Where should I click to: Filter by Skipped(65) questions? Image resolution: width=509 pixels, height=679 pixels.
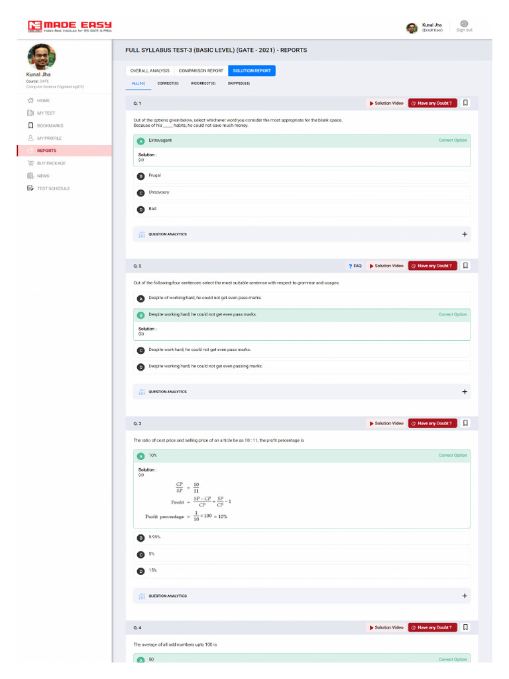(239, 84)
